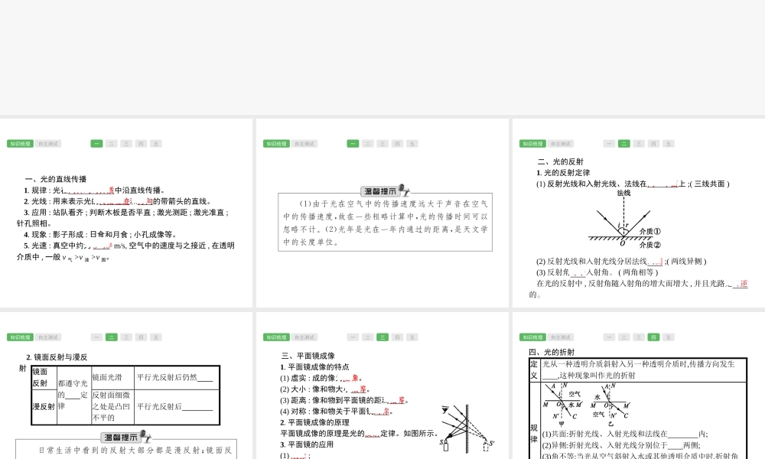This screenshot has width=765, height=459.
Task: Switch to the 自主测试 tab on the first slide
Action: 50,143
